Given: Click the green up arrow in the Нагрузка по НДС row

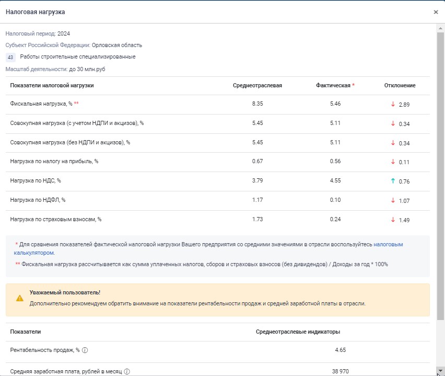Looking at the screenshot, I should point(393,181).
